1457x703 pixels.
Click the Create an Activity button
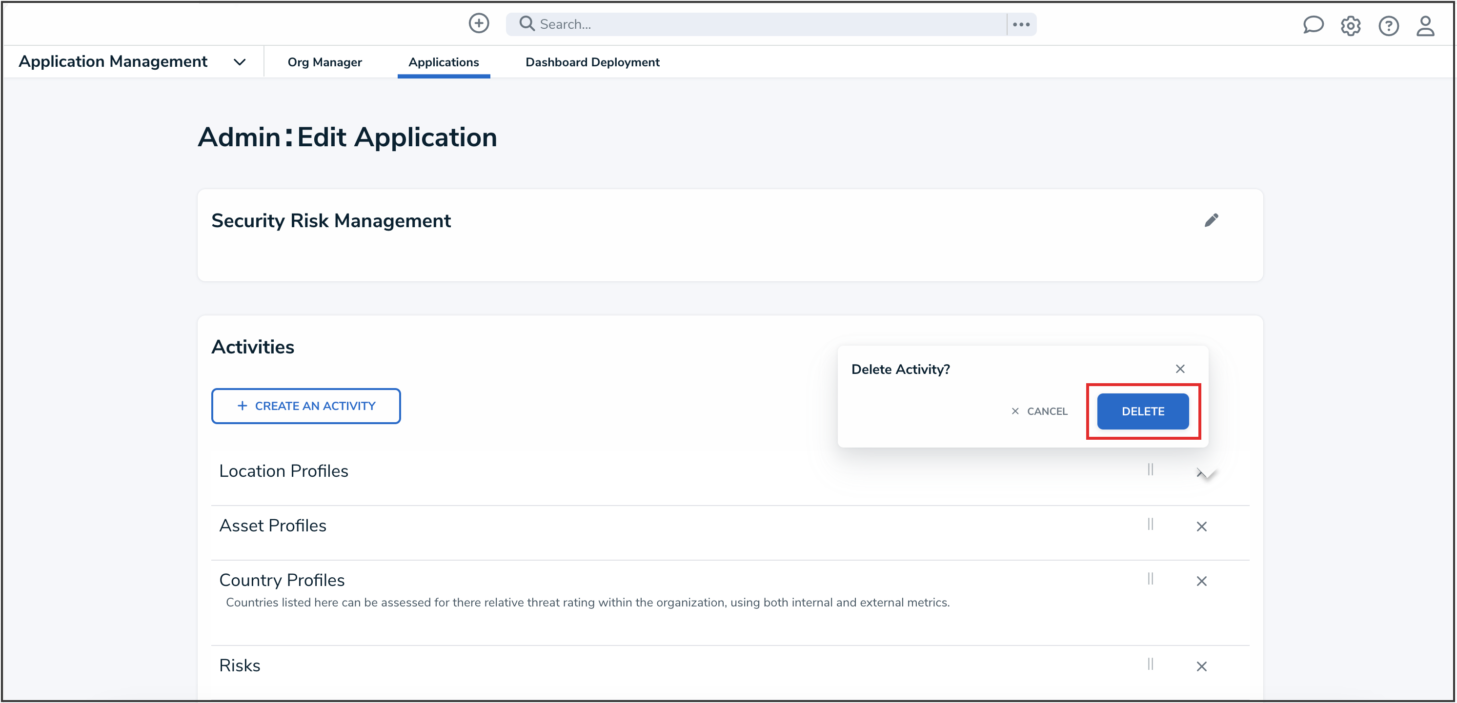point(306,406)
